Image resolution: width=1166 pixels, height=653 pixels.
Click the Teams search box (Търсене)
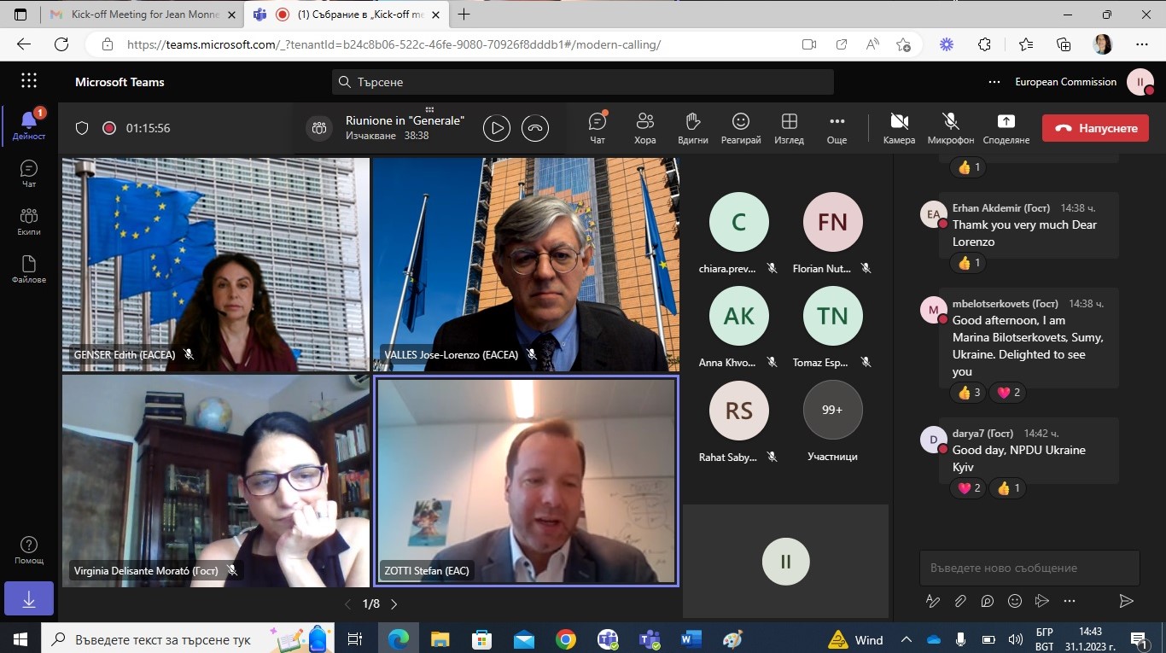(x=583, y=82)
